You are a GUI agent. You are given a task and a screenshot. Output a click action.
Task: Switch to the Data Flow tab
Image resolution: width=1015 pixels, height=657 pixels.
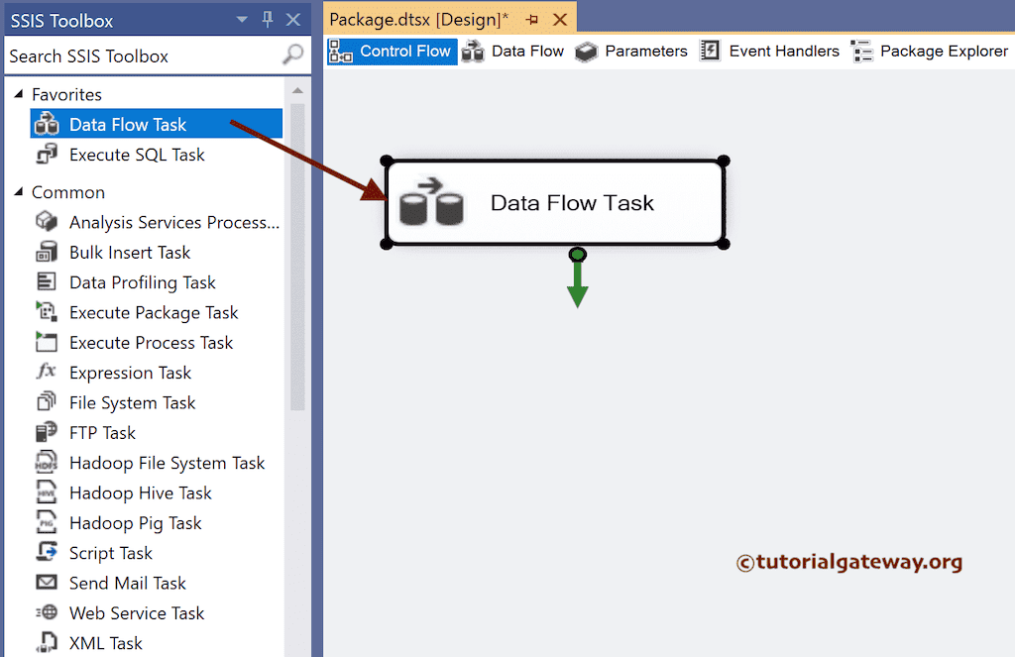coord(525,51)
